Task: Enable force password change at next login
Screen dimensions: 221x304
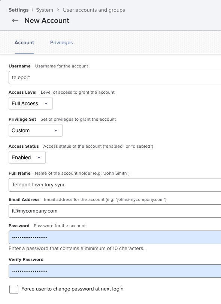Action: coord(13,289)
